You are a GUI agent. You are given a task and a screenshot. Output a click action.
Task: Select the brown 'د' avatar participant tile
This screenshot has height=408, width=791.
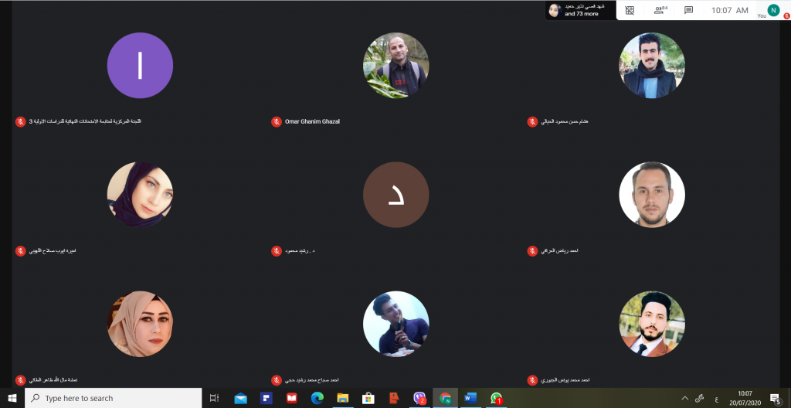coord(395,195)
